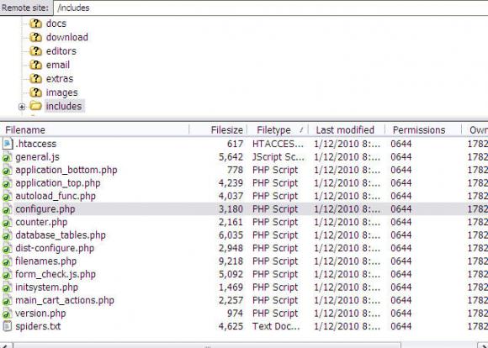This screenshot has height=348, width=488.
Task: Select the download folder icon
Action: coord(35,37)
